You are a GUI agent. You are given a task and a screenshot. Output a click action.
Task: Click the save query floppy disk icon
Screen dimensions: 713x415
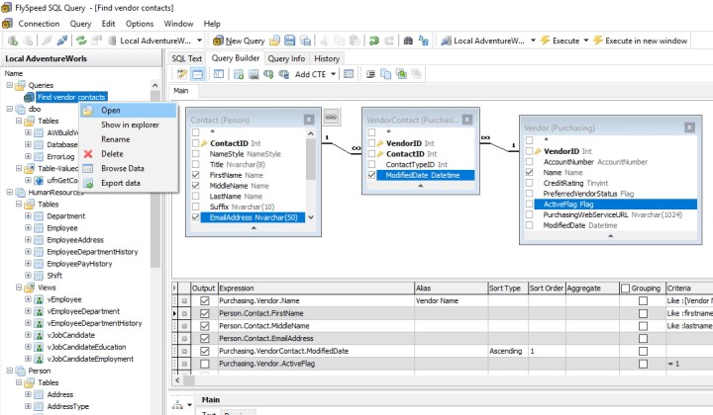coord(289,41)
